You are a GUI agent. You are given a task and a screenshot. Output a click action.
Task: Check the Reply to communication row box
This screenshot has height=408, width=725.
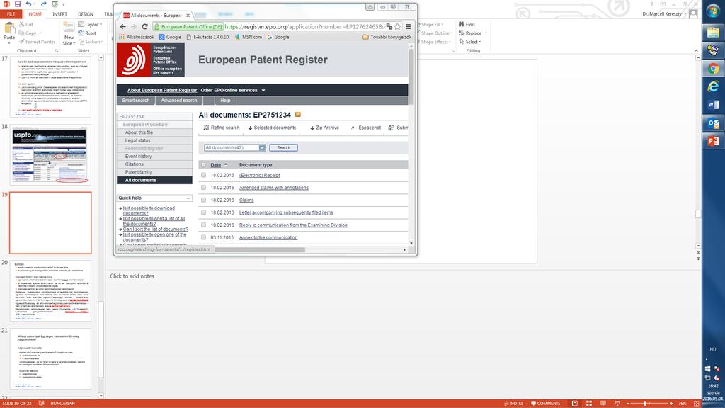203,225
